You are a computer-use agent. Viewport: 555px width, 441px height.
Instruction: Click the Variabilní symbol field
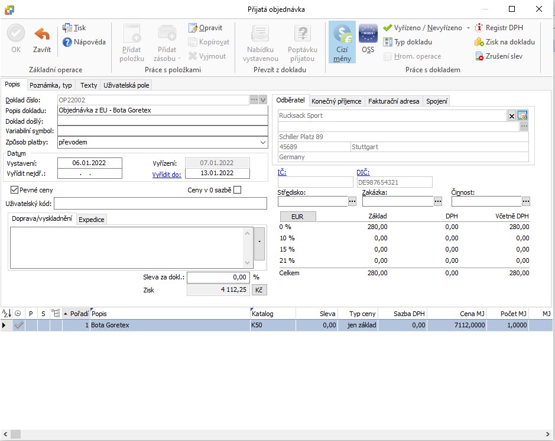coord(163,131)
